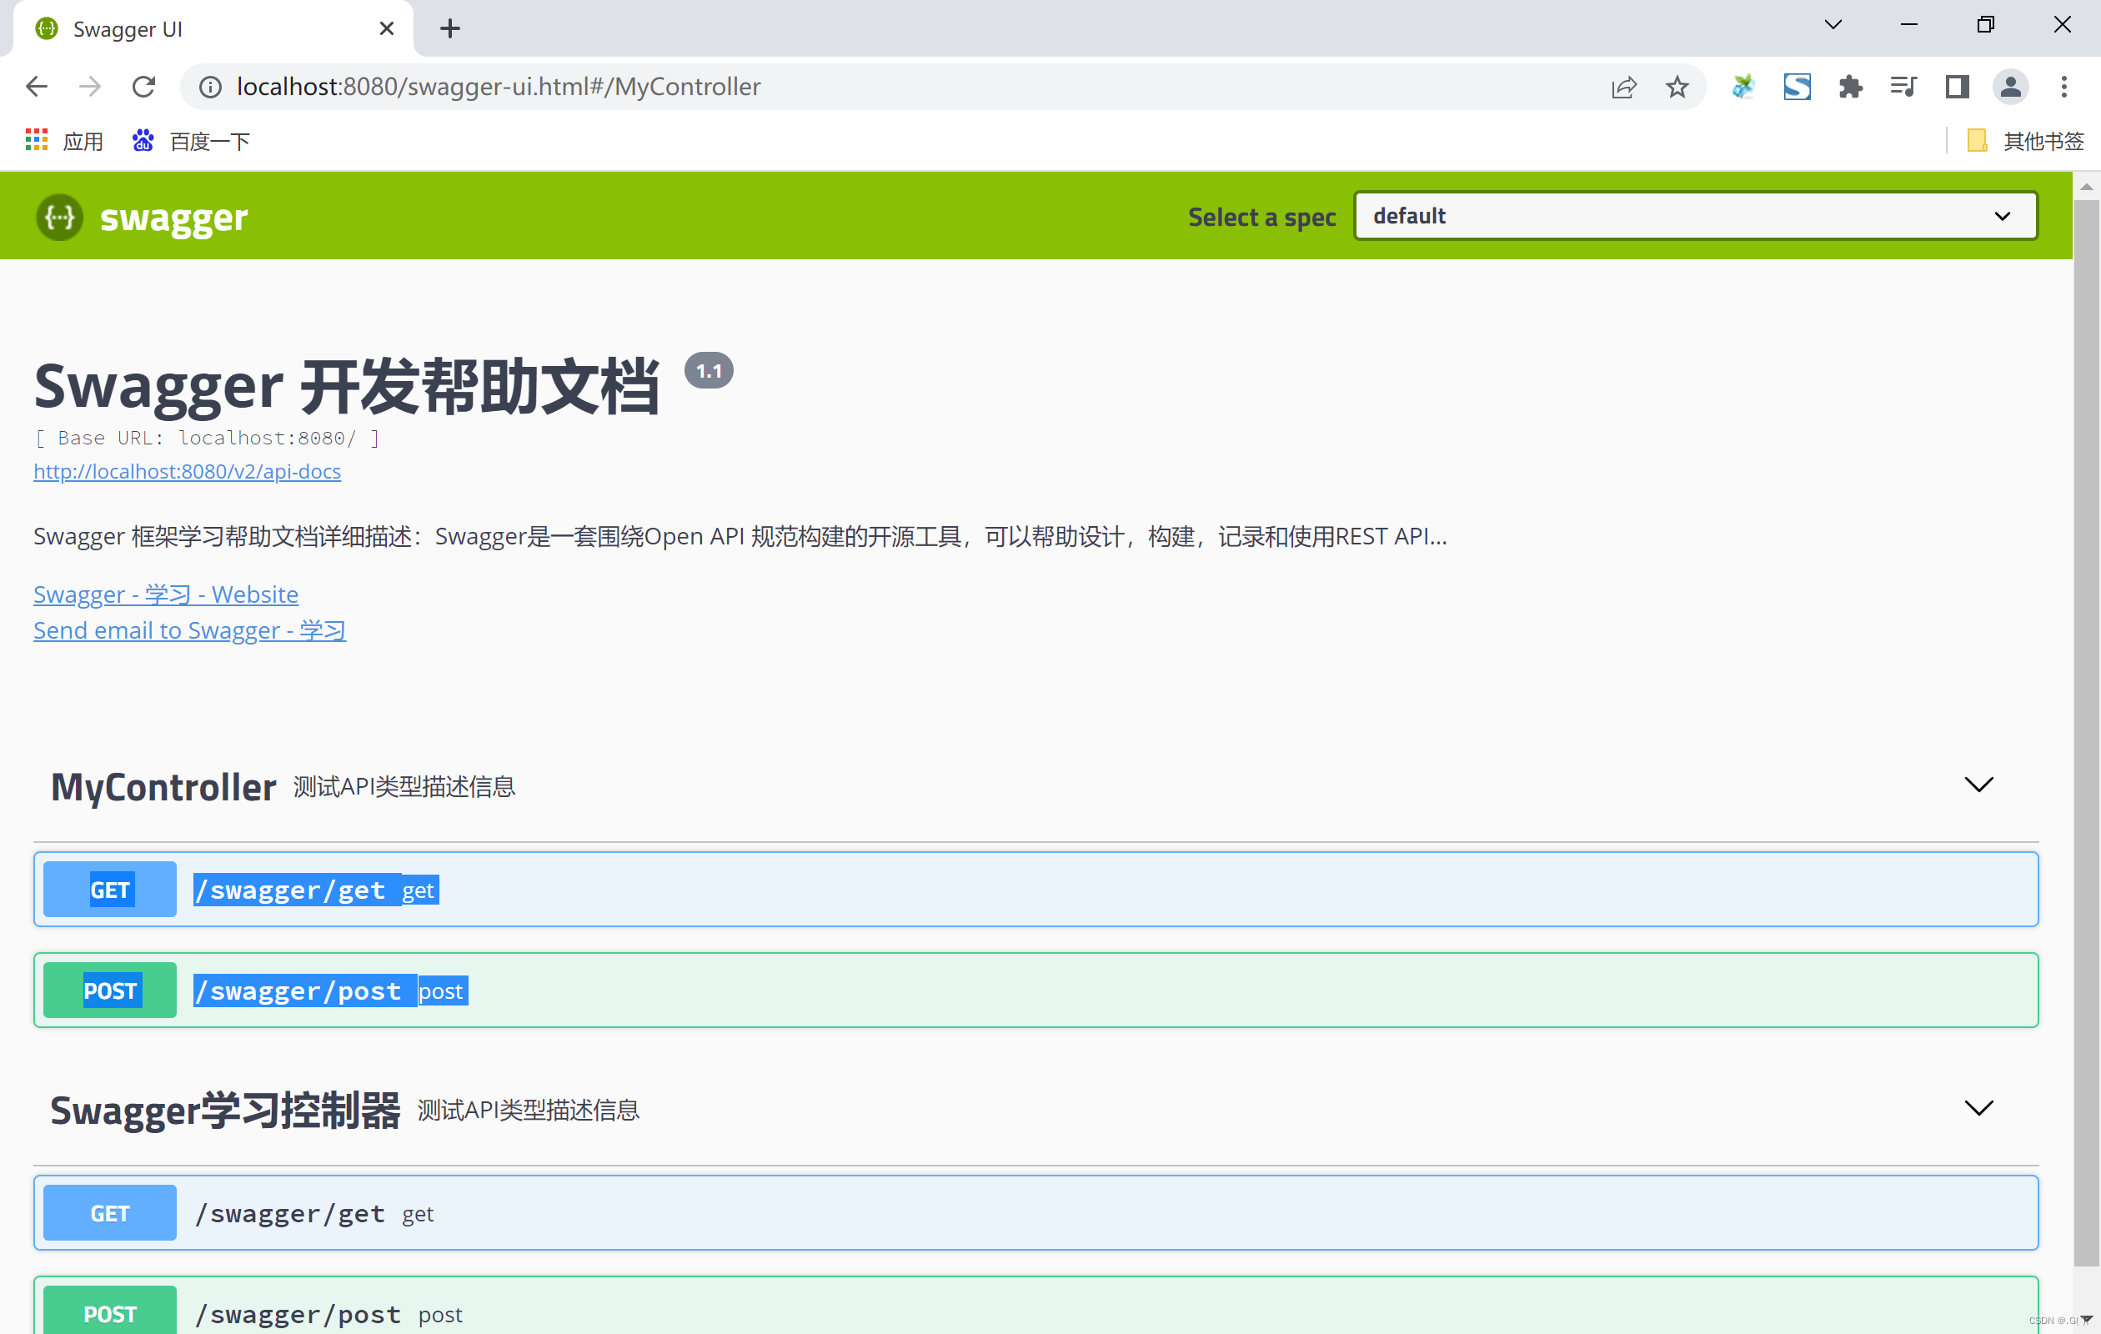Open the bird-shaped extension icon
Screen dimensions: 2101x1334
point(1743,87)
